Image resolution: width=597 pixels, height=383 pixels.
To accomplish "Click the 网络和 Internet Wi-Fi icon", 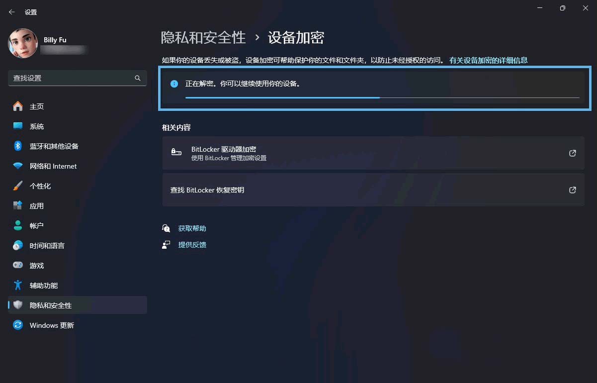I will point(18,166).
